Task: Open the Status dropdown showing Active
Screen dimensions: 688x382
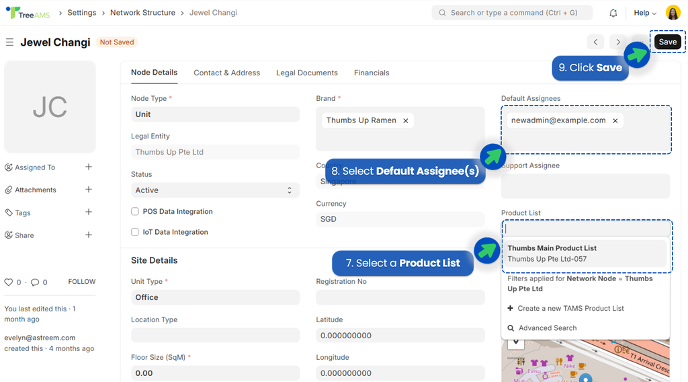Action: click(215, 190)
